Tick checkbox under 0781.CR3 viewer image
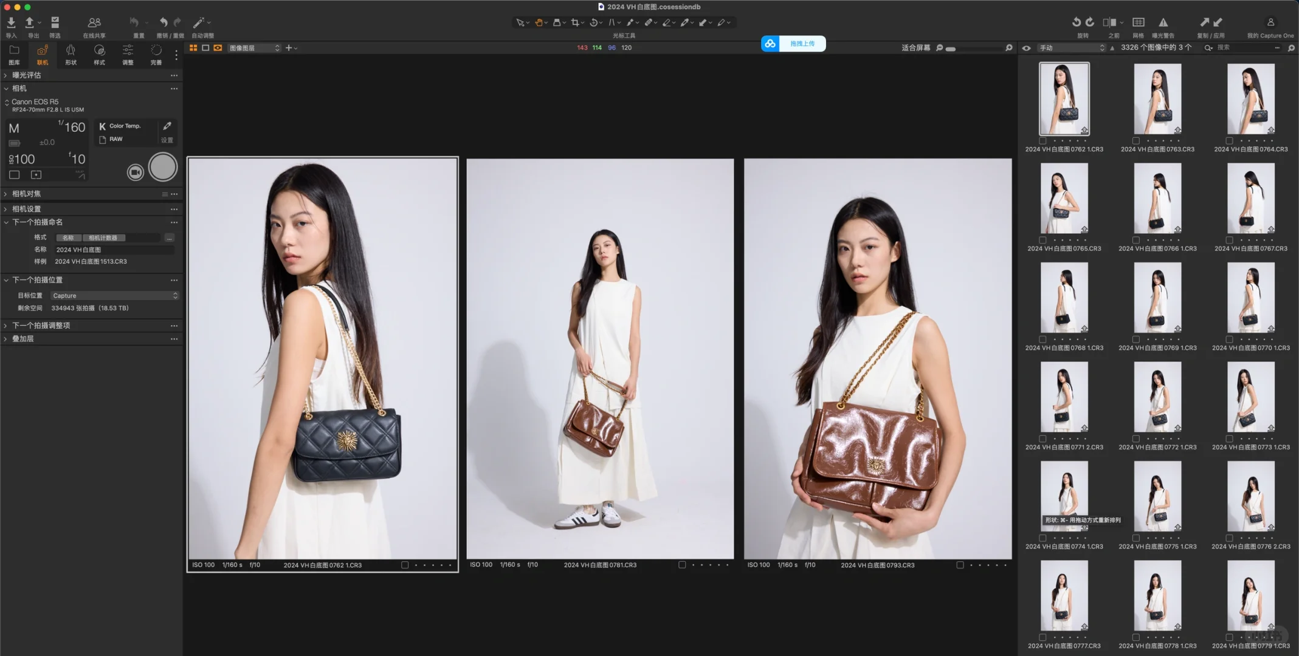 click(x=682, y=565)
